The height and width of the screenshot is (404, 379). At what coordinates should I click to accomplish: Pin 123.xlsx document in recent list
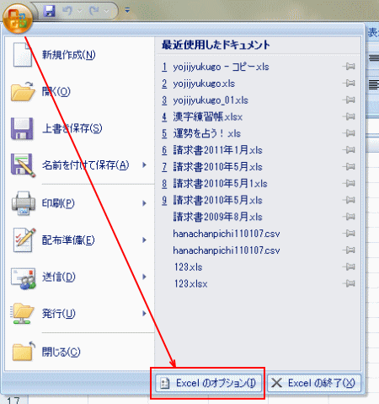point(349,283)
